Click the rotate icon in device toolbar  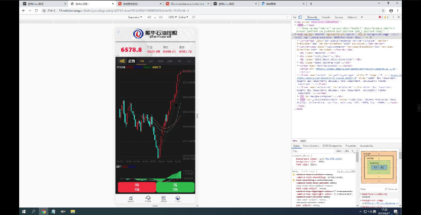194,17
